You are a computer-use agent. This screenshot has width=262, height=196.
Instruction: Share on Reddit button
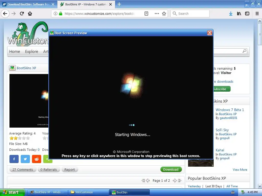pos(36,159)
